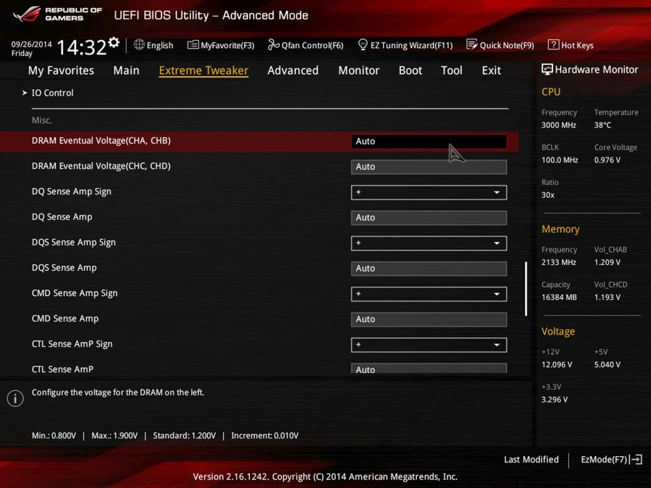The image size is (651, 488).
Task: Select DRAM Eventual Voltage(CHA, CHB) label
Action: click(x=101, y=141)
